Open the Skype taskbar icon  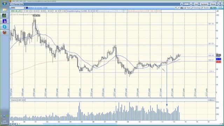[x=5, y=27]
